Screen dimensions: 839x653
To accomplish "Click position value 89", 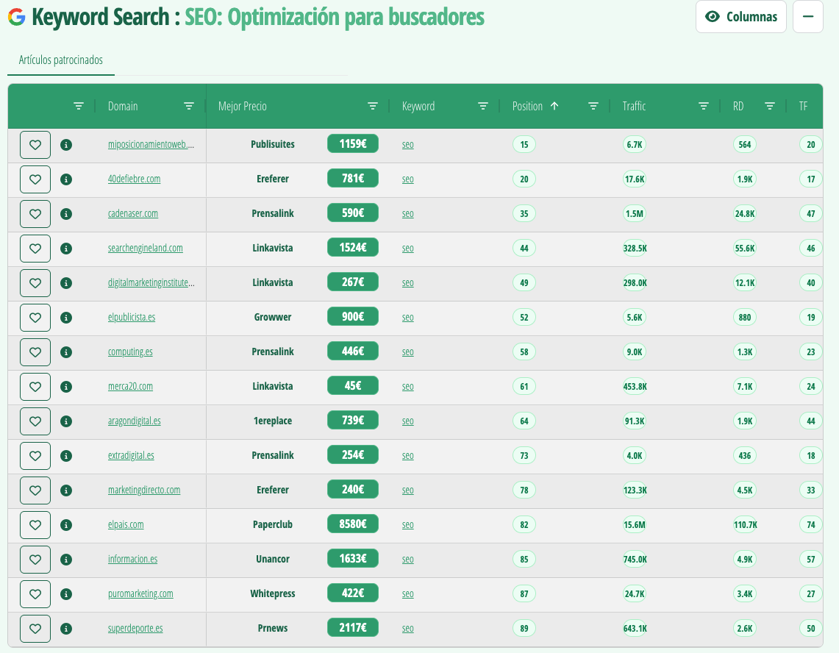I will click(524, 629).
